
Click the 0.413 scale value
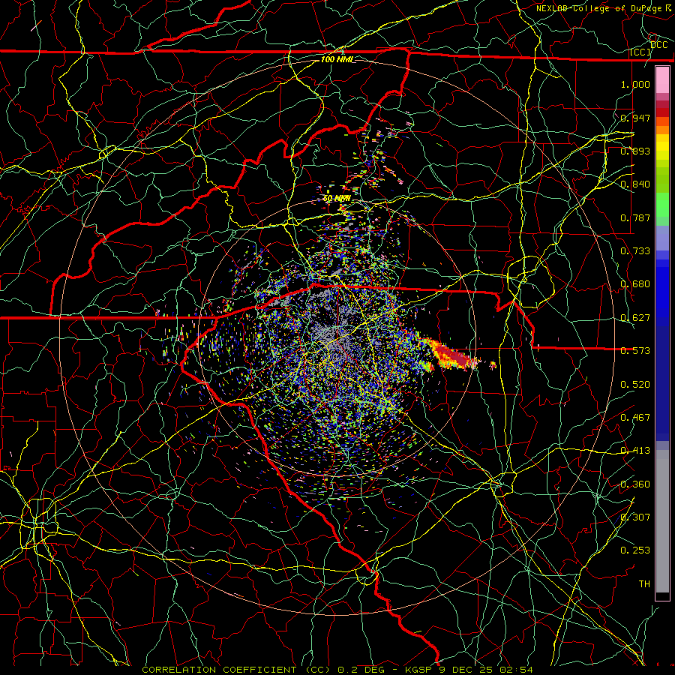point(635,450)
